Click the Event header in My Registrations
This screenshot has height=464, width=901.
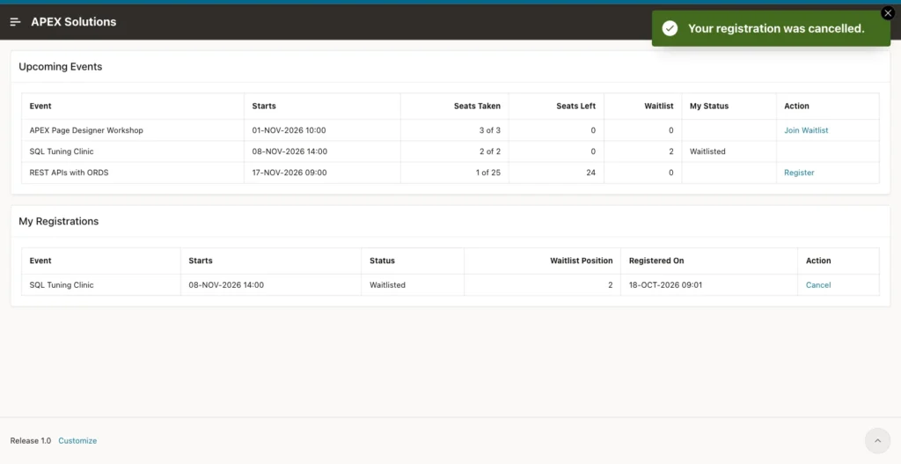click(x=40, y=261)
